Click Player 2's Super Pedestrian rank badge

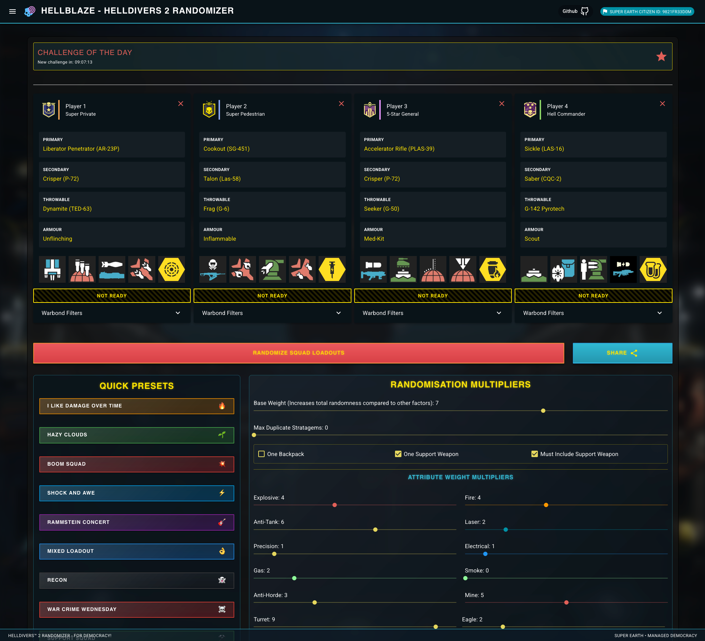[209, 110]
